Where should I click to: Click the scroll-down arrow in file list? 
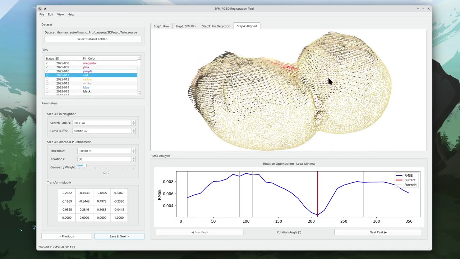pyautogui.click(x=139, y=93)
